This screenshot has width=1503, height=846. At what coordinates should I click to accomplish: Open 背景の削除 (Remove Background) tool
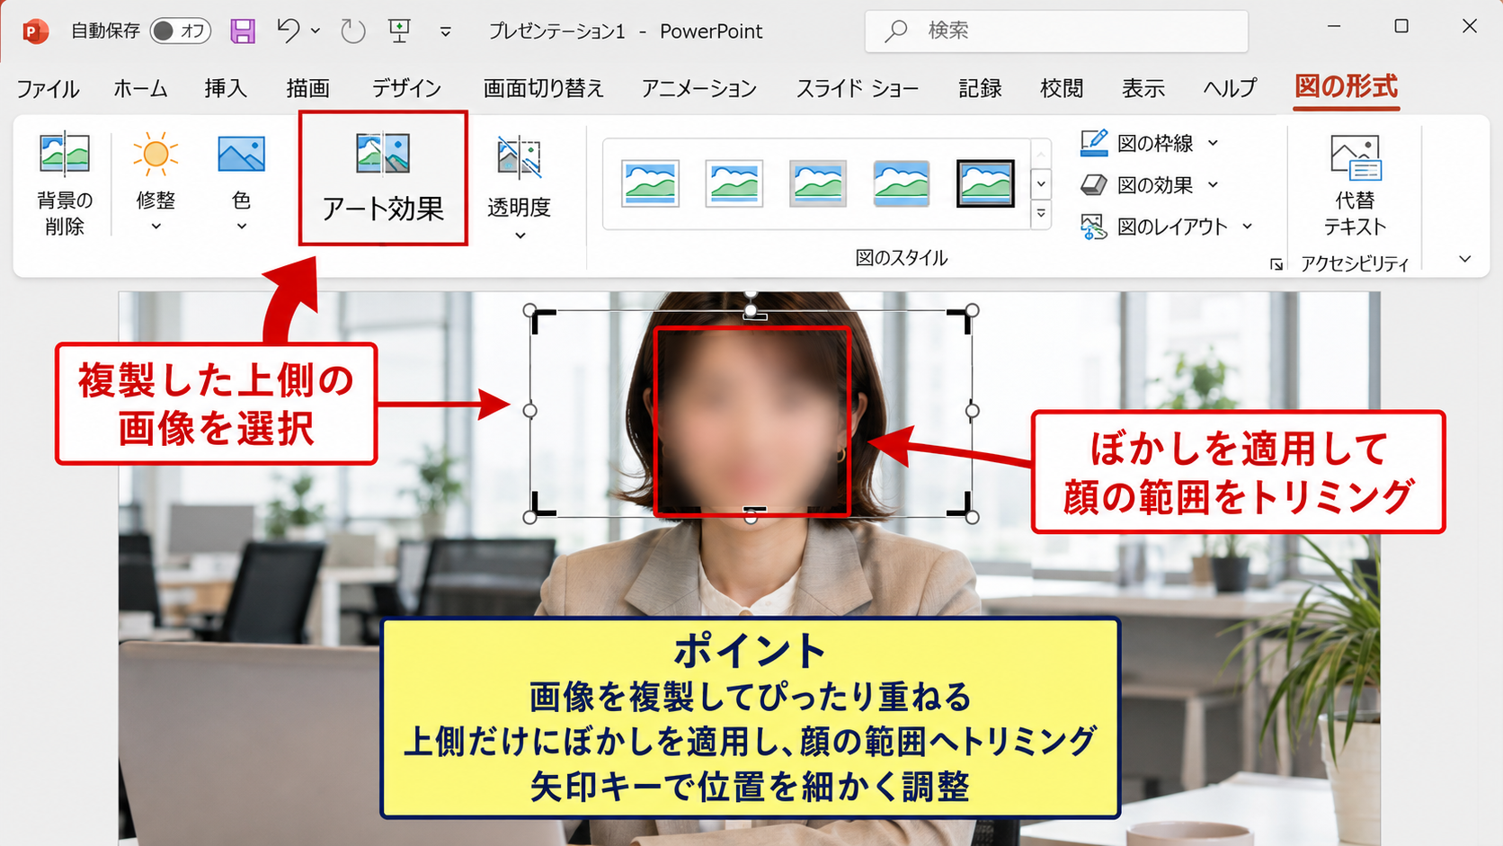pyautogui.click(x=64, y=184)
